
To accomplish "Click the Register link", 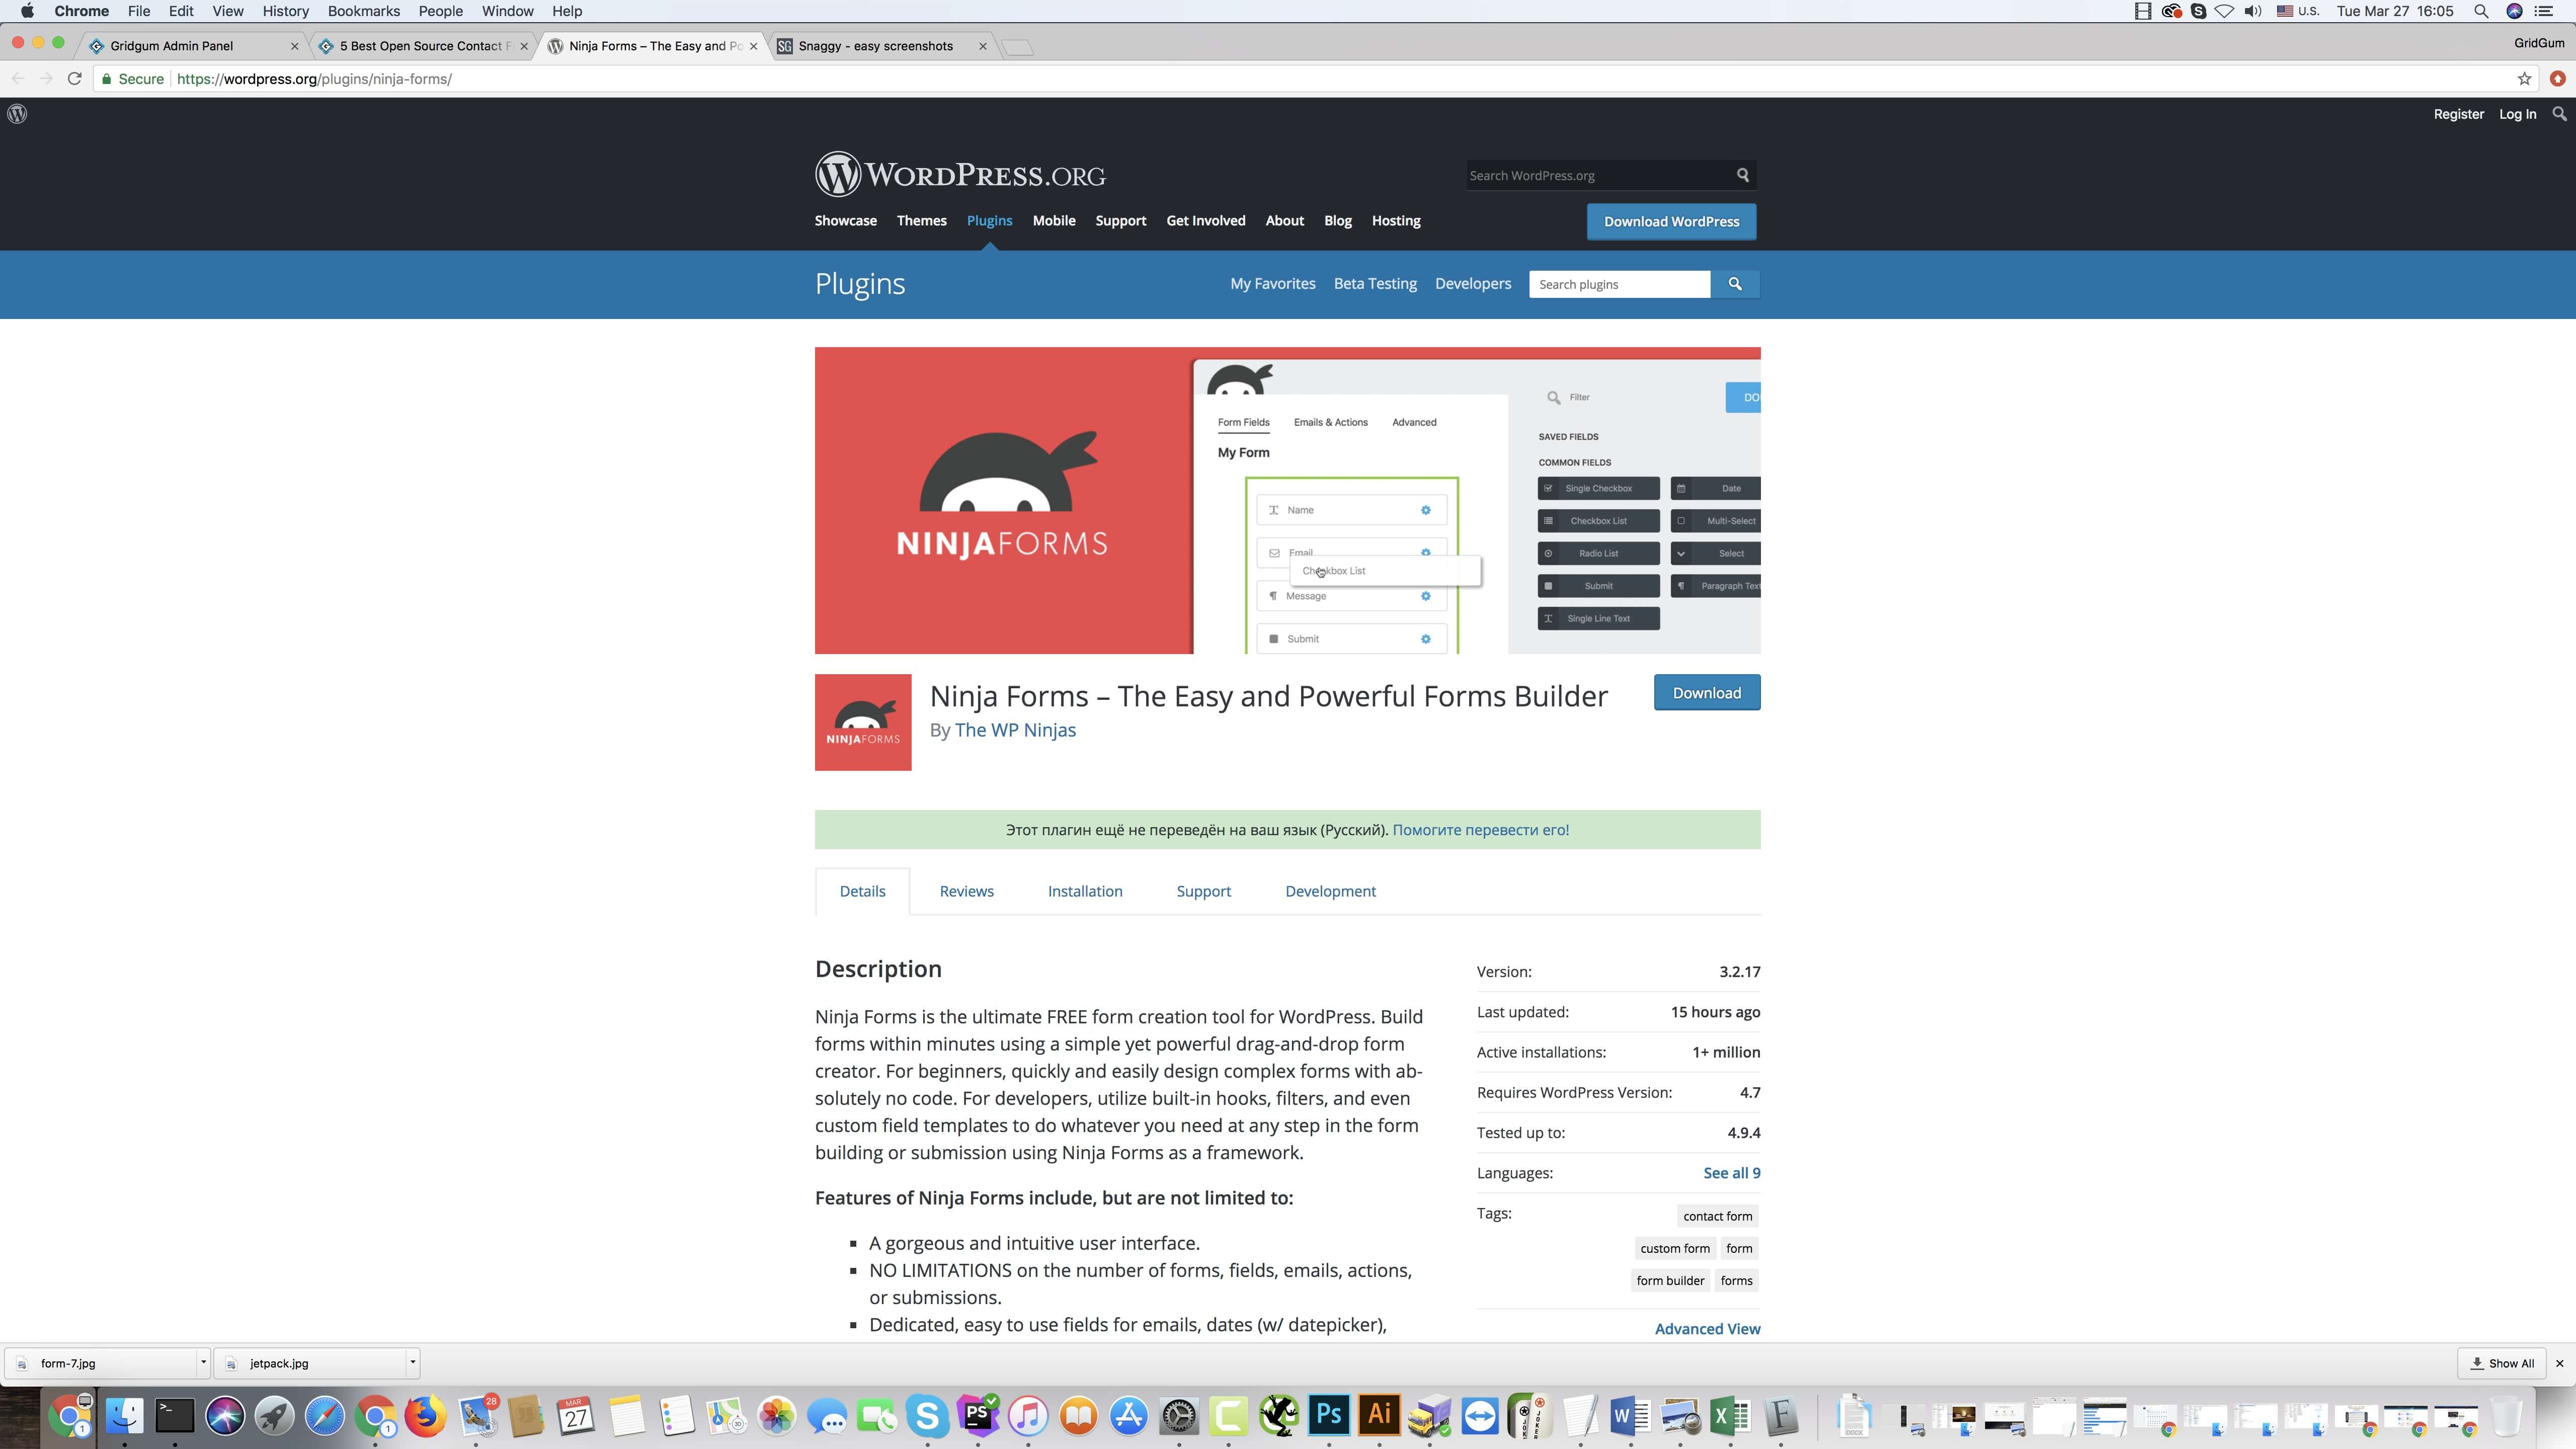I will pos(2458,114).
